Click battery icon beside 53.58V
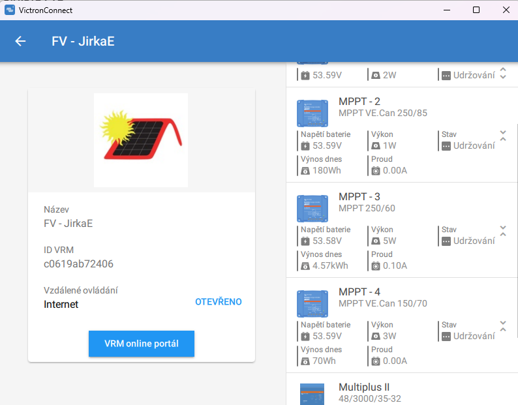Viewport: 518px width, 405px height. coord(305,241)
